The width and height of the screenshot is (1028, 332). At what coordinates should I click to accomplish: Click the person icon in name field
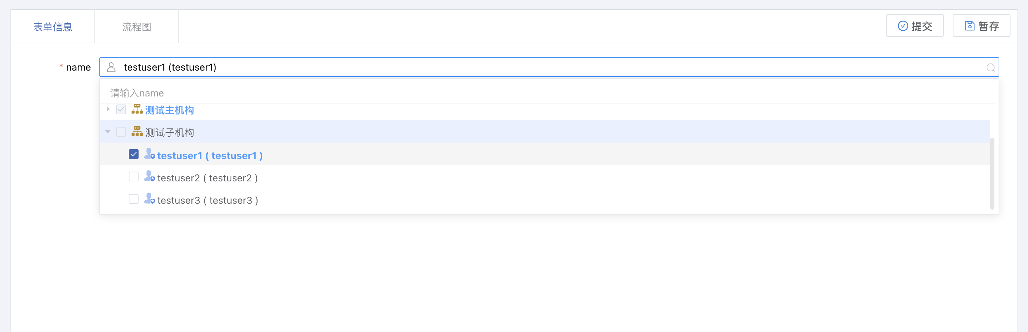[111, 67]
